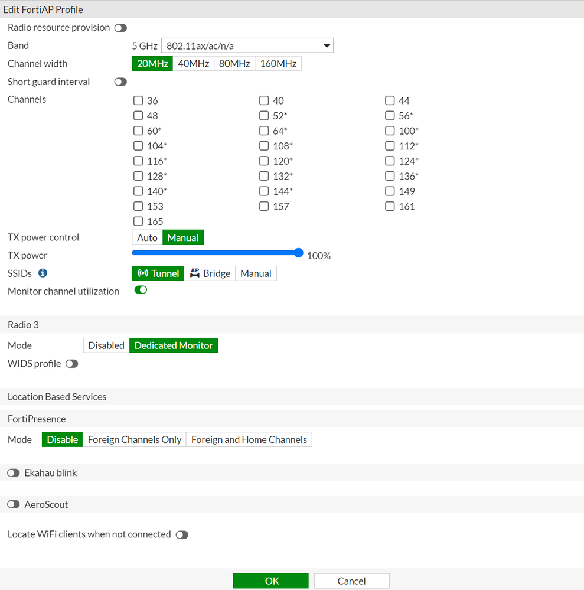Enable Ekahau blink toggle

click(13, 473)
